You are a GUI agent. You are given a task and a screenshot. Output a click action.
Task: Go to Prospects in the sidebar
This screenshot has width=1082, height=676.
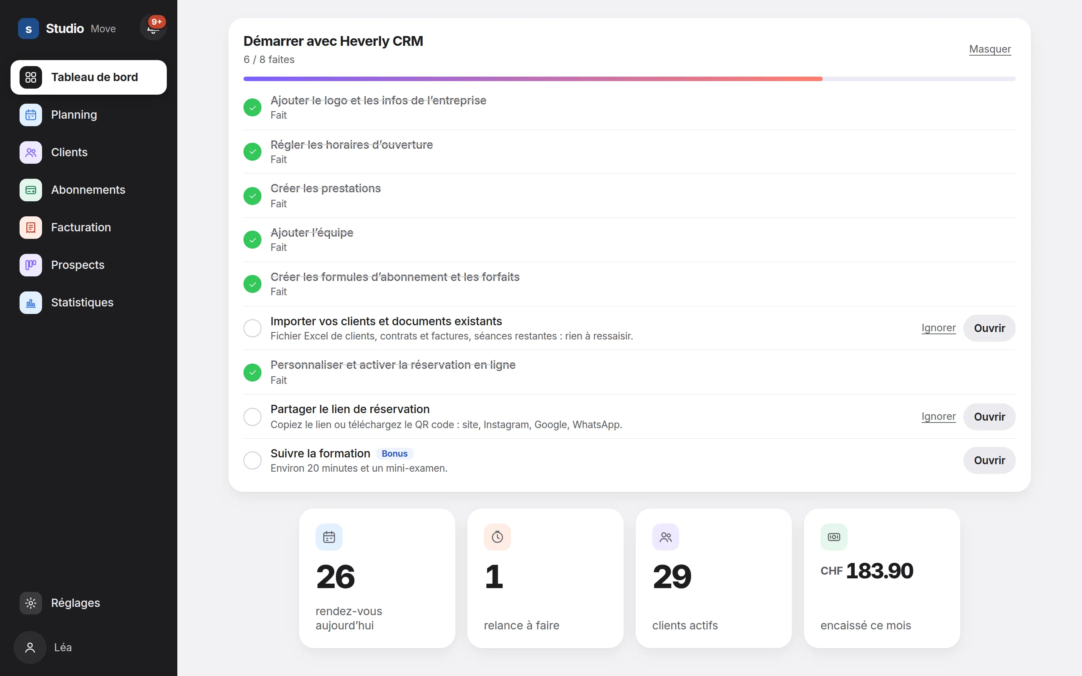(89, 265)
